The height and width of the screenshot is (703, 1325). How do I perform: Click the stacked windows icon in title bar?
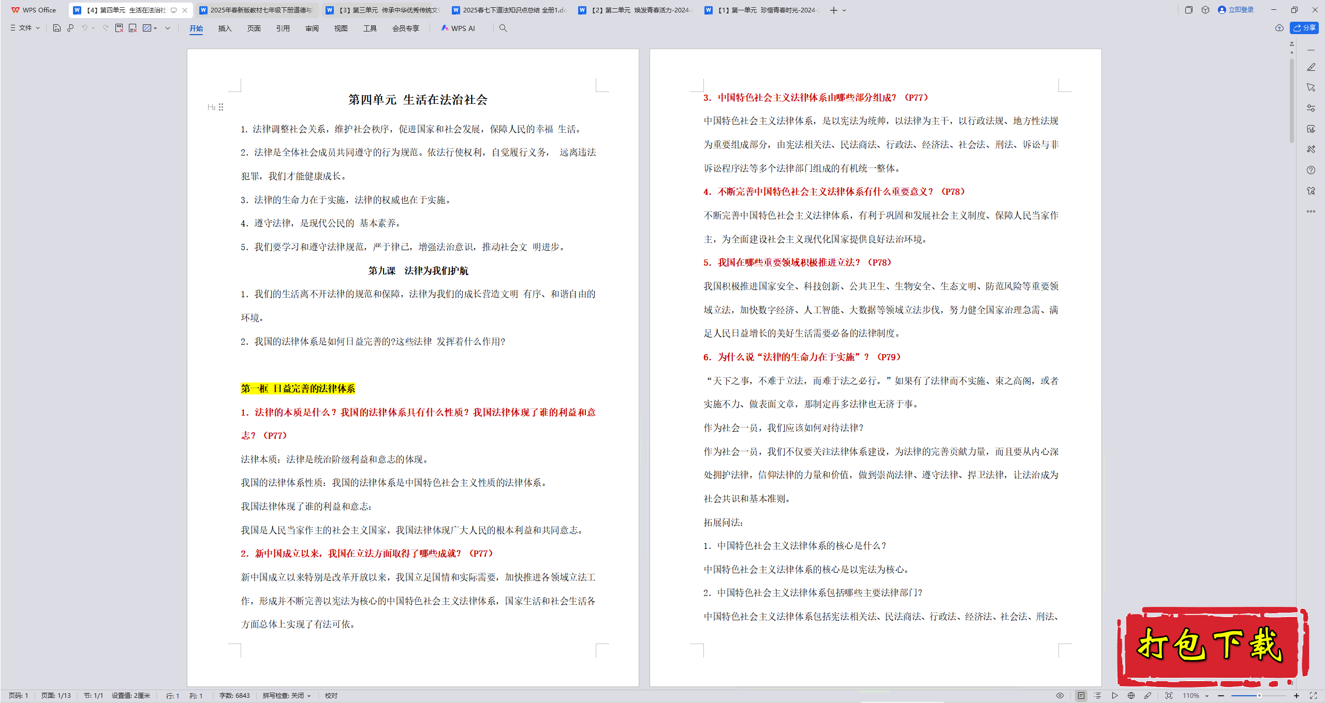point(1189,10)
